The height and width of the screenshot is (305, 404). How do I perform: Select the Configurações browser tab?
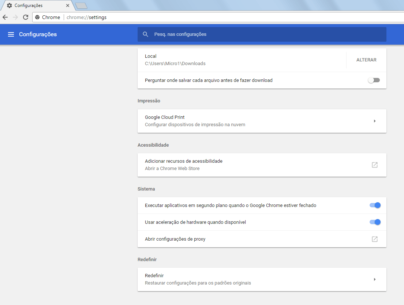pos(38,5)
